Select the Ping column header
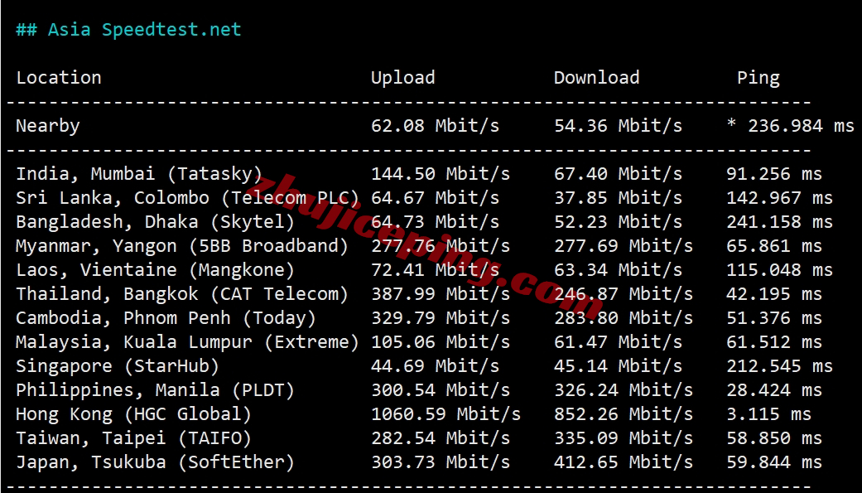 pos(758,78)
